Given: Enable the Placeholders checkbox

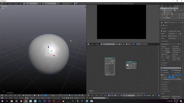Looking at the screenshot, I should point(162,72).
